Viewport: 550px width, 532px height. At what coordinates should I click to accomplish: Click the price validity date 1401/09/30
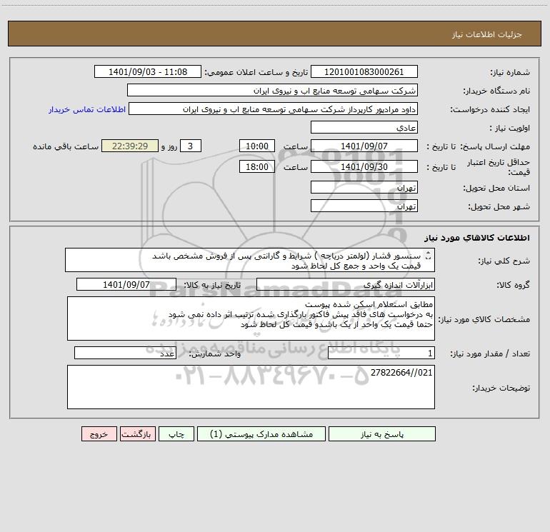tap(364, 166)
